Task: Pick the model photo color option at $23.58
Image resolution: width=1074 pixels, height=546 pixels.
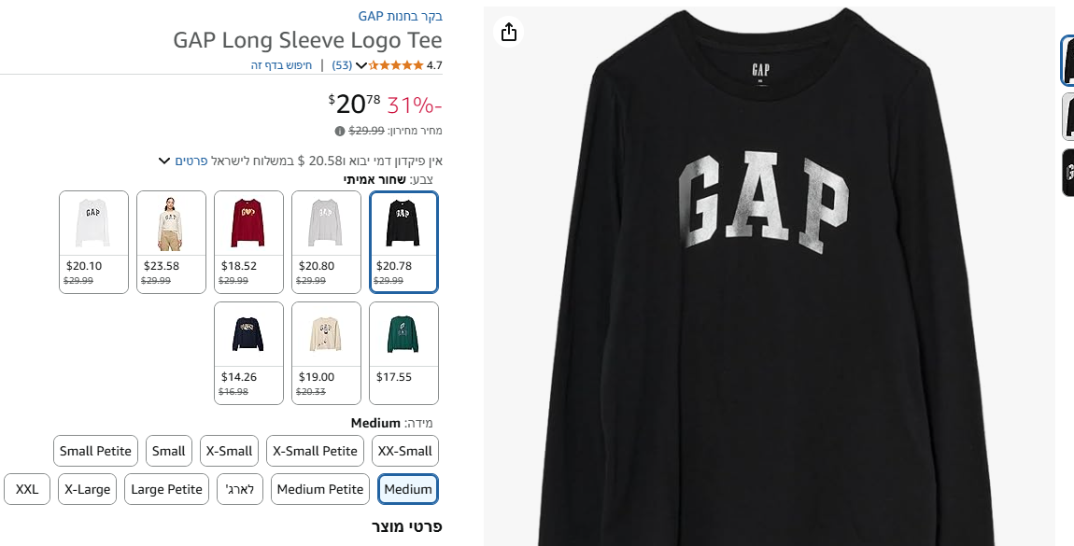Action: pyautogui.click(x=171, y=242)
